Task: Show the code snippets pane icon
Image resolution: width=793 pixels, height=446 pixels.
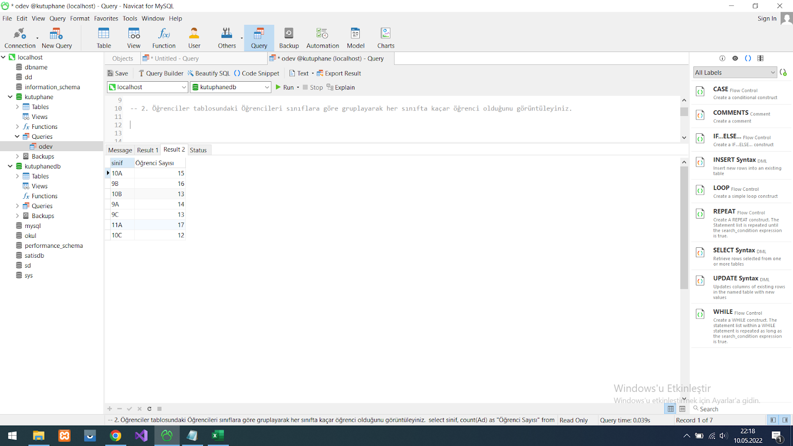Action: 748,58
